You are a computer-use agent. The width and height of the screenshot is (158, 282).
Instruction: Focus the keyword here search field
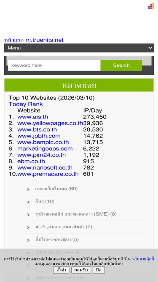[x=54, y=65]
